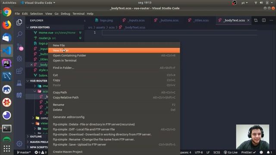Start Go Live server
The image size is (276, 155).
[x=230, y=152]
